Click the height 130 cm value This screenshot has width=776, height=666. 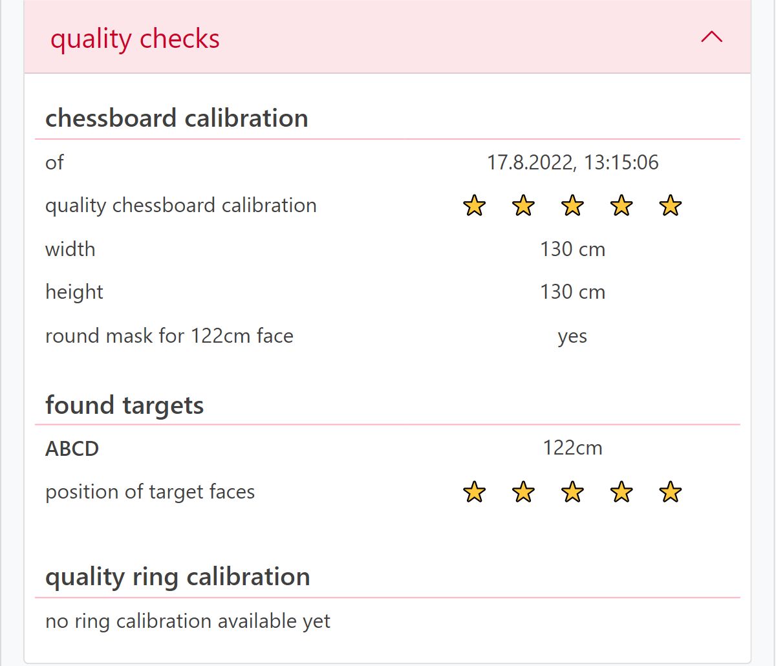coord(572,292)
